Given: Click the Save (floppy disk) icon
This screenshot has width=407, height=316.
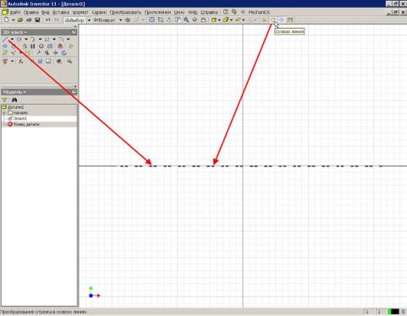Looking at the screenshot, I should [x=37, y=19].
